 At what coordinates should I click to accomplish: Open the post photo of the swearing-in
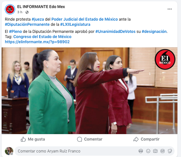point(90,91)
